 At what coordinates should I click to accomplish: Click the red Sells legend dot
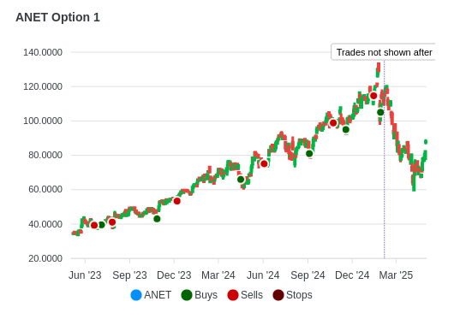click(233, 295)
